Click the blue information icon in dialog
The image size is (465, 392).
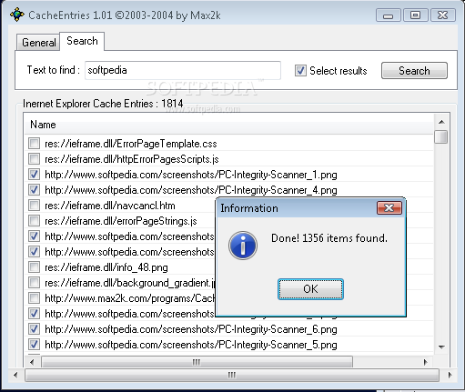coord(243,246)
